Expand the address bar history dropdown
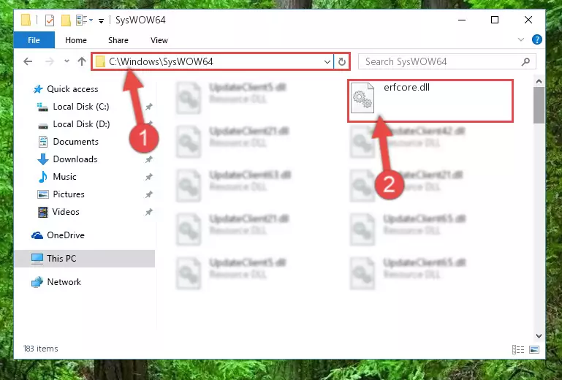 click(x=327, y=61)
